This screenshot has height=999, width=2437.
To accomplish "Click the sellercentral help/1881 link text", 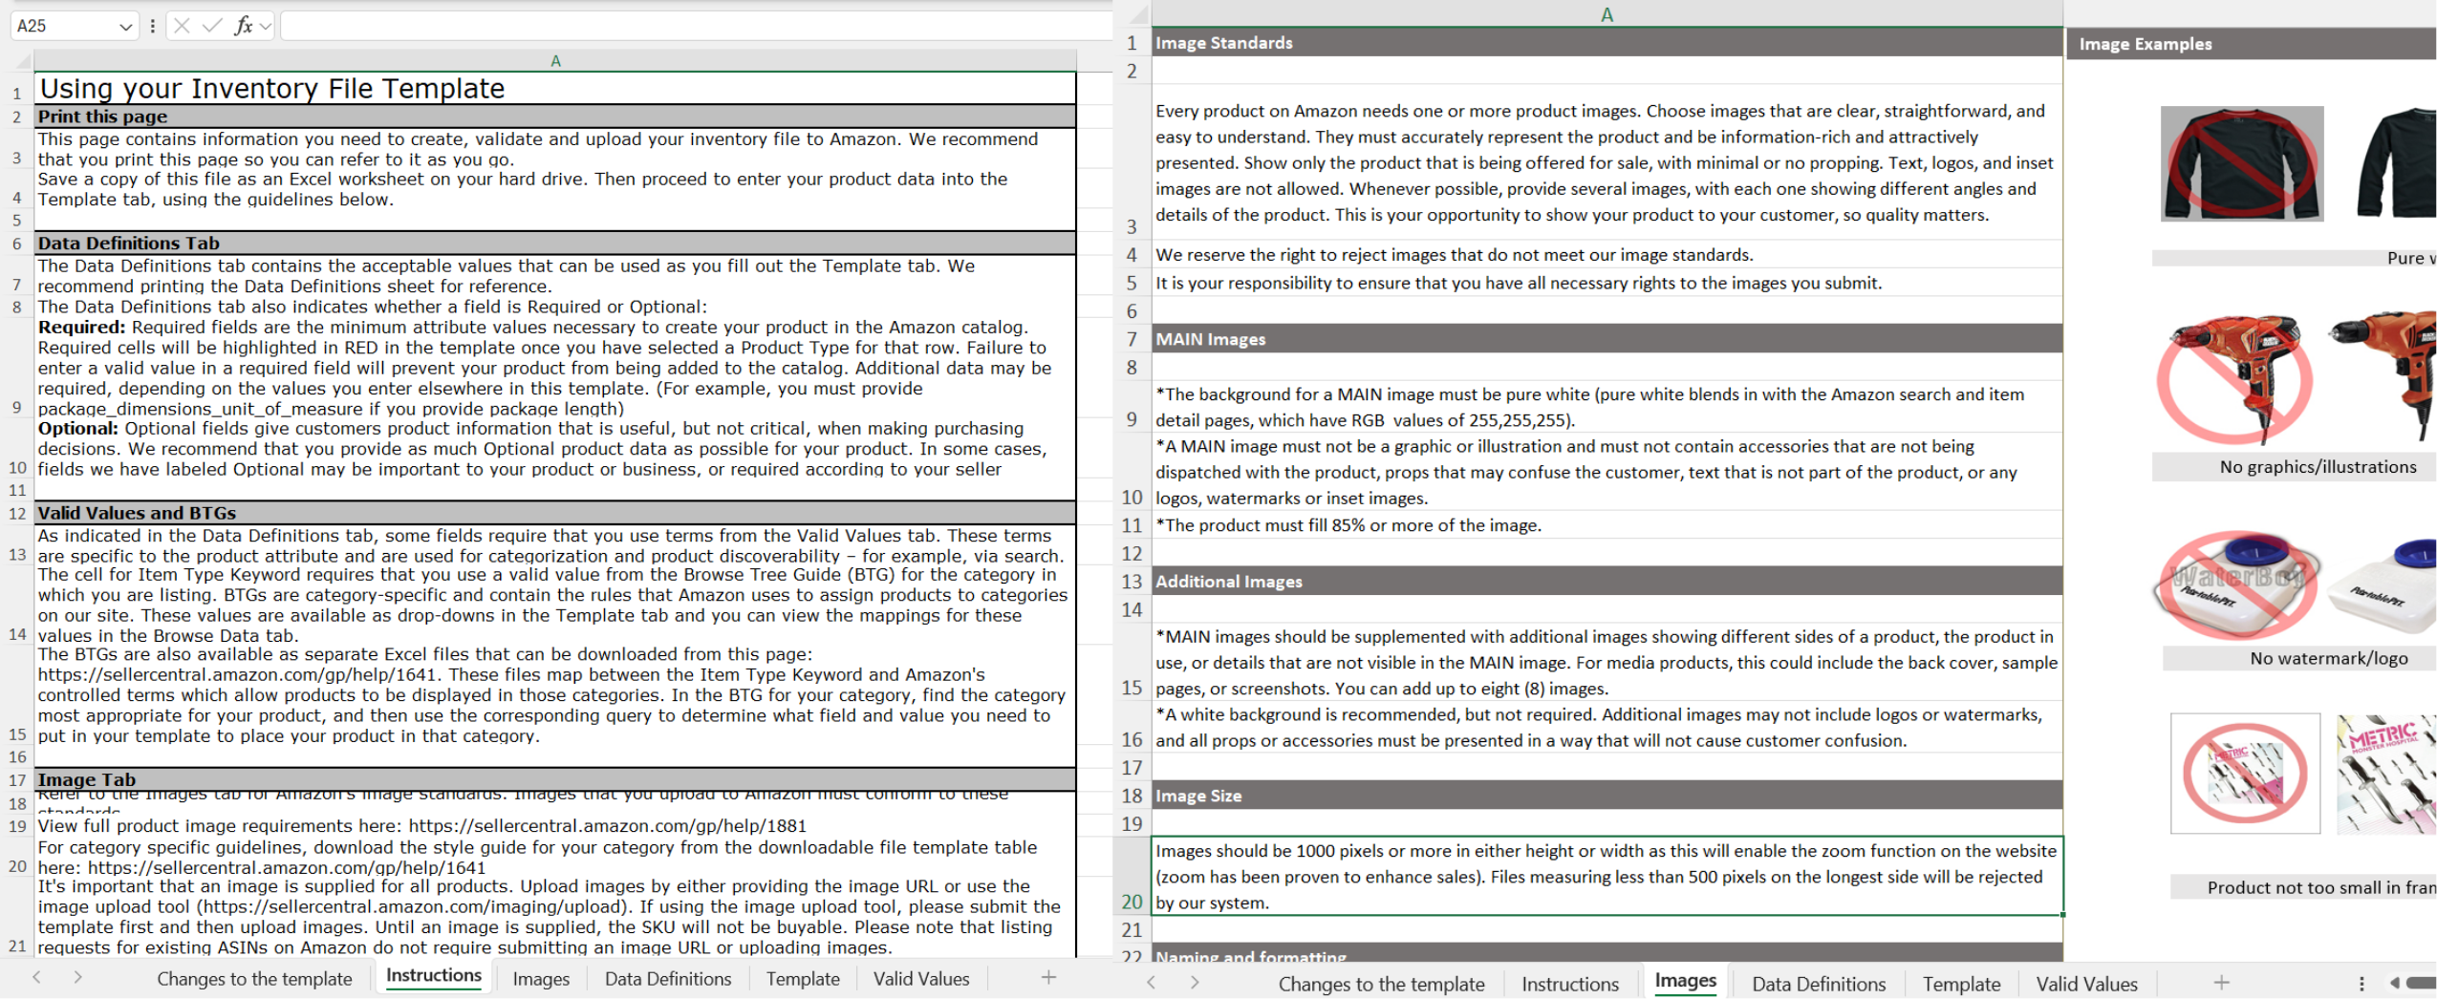I will pyautogui.click(x=608, y=826).
